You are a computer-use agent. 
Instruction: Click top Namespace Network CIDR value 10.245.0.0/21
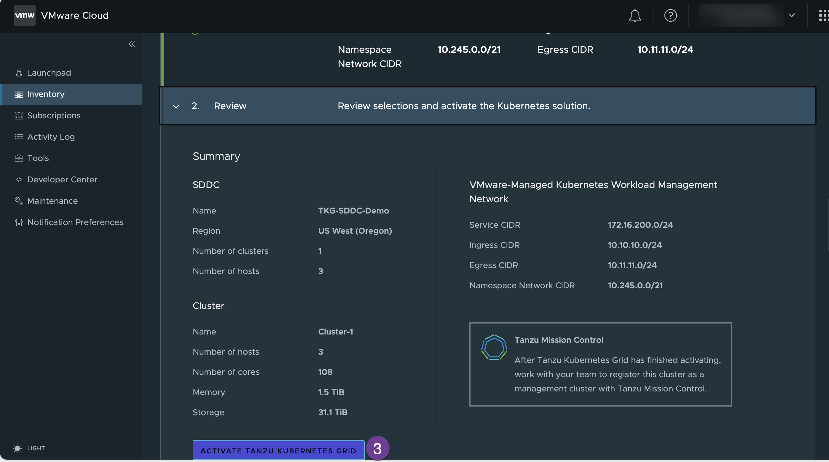click(469, 49)
